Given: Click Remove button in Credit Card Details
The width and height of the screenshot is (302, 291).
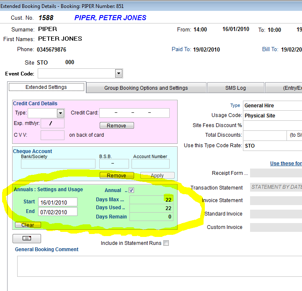Looking at the screenshot, I should pos(116,125).
